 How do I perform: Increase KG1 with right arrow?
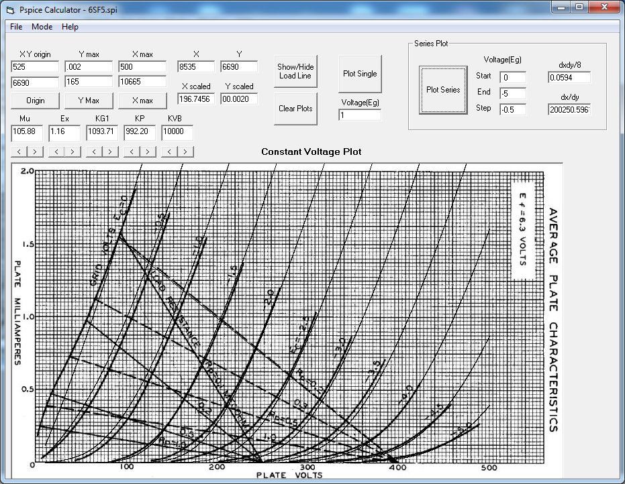pos(110,152)
